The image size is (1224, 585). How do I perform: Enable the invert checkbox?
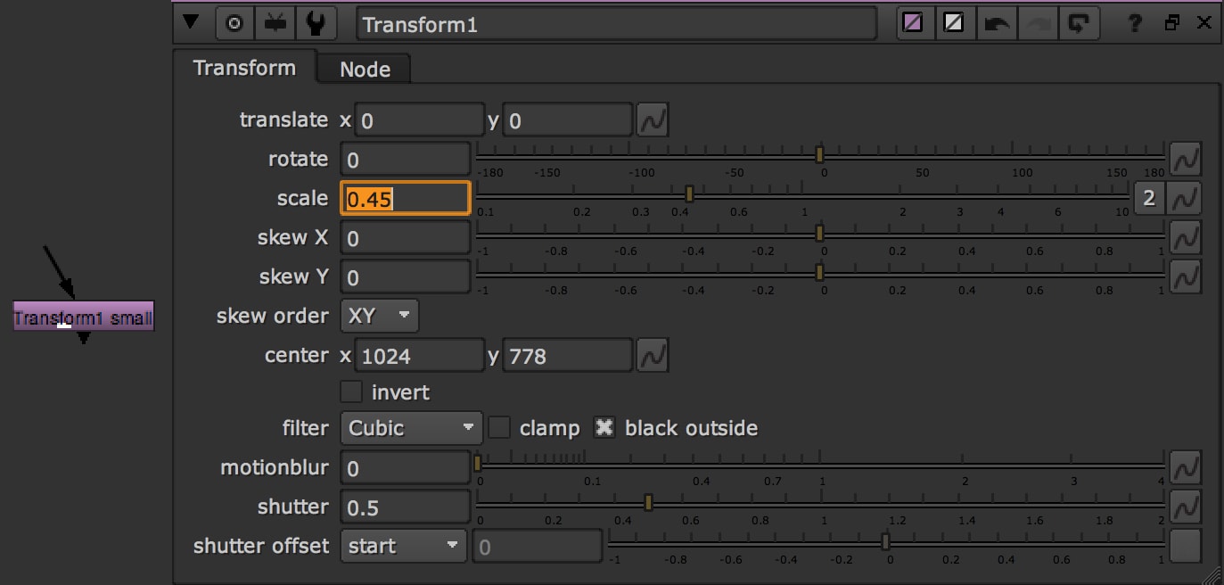pyautogui.click(x=352, y=392)
